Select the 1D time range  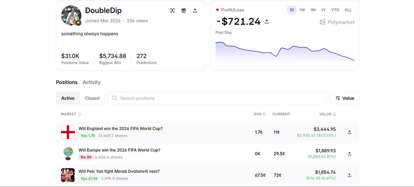pyautogui.click(x=292, y=10)
